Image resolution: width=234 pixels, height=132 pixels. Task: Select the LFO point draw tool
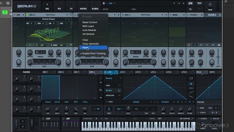point(191,84)
